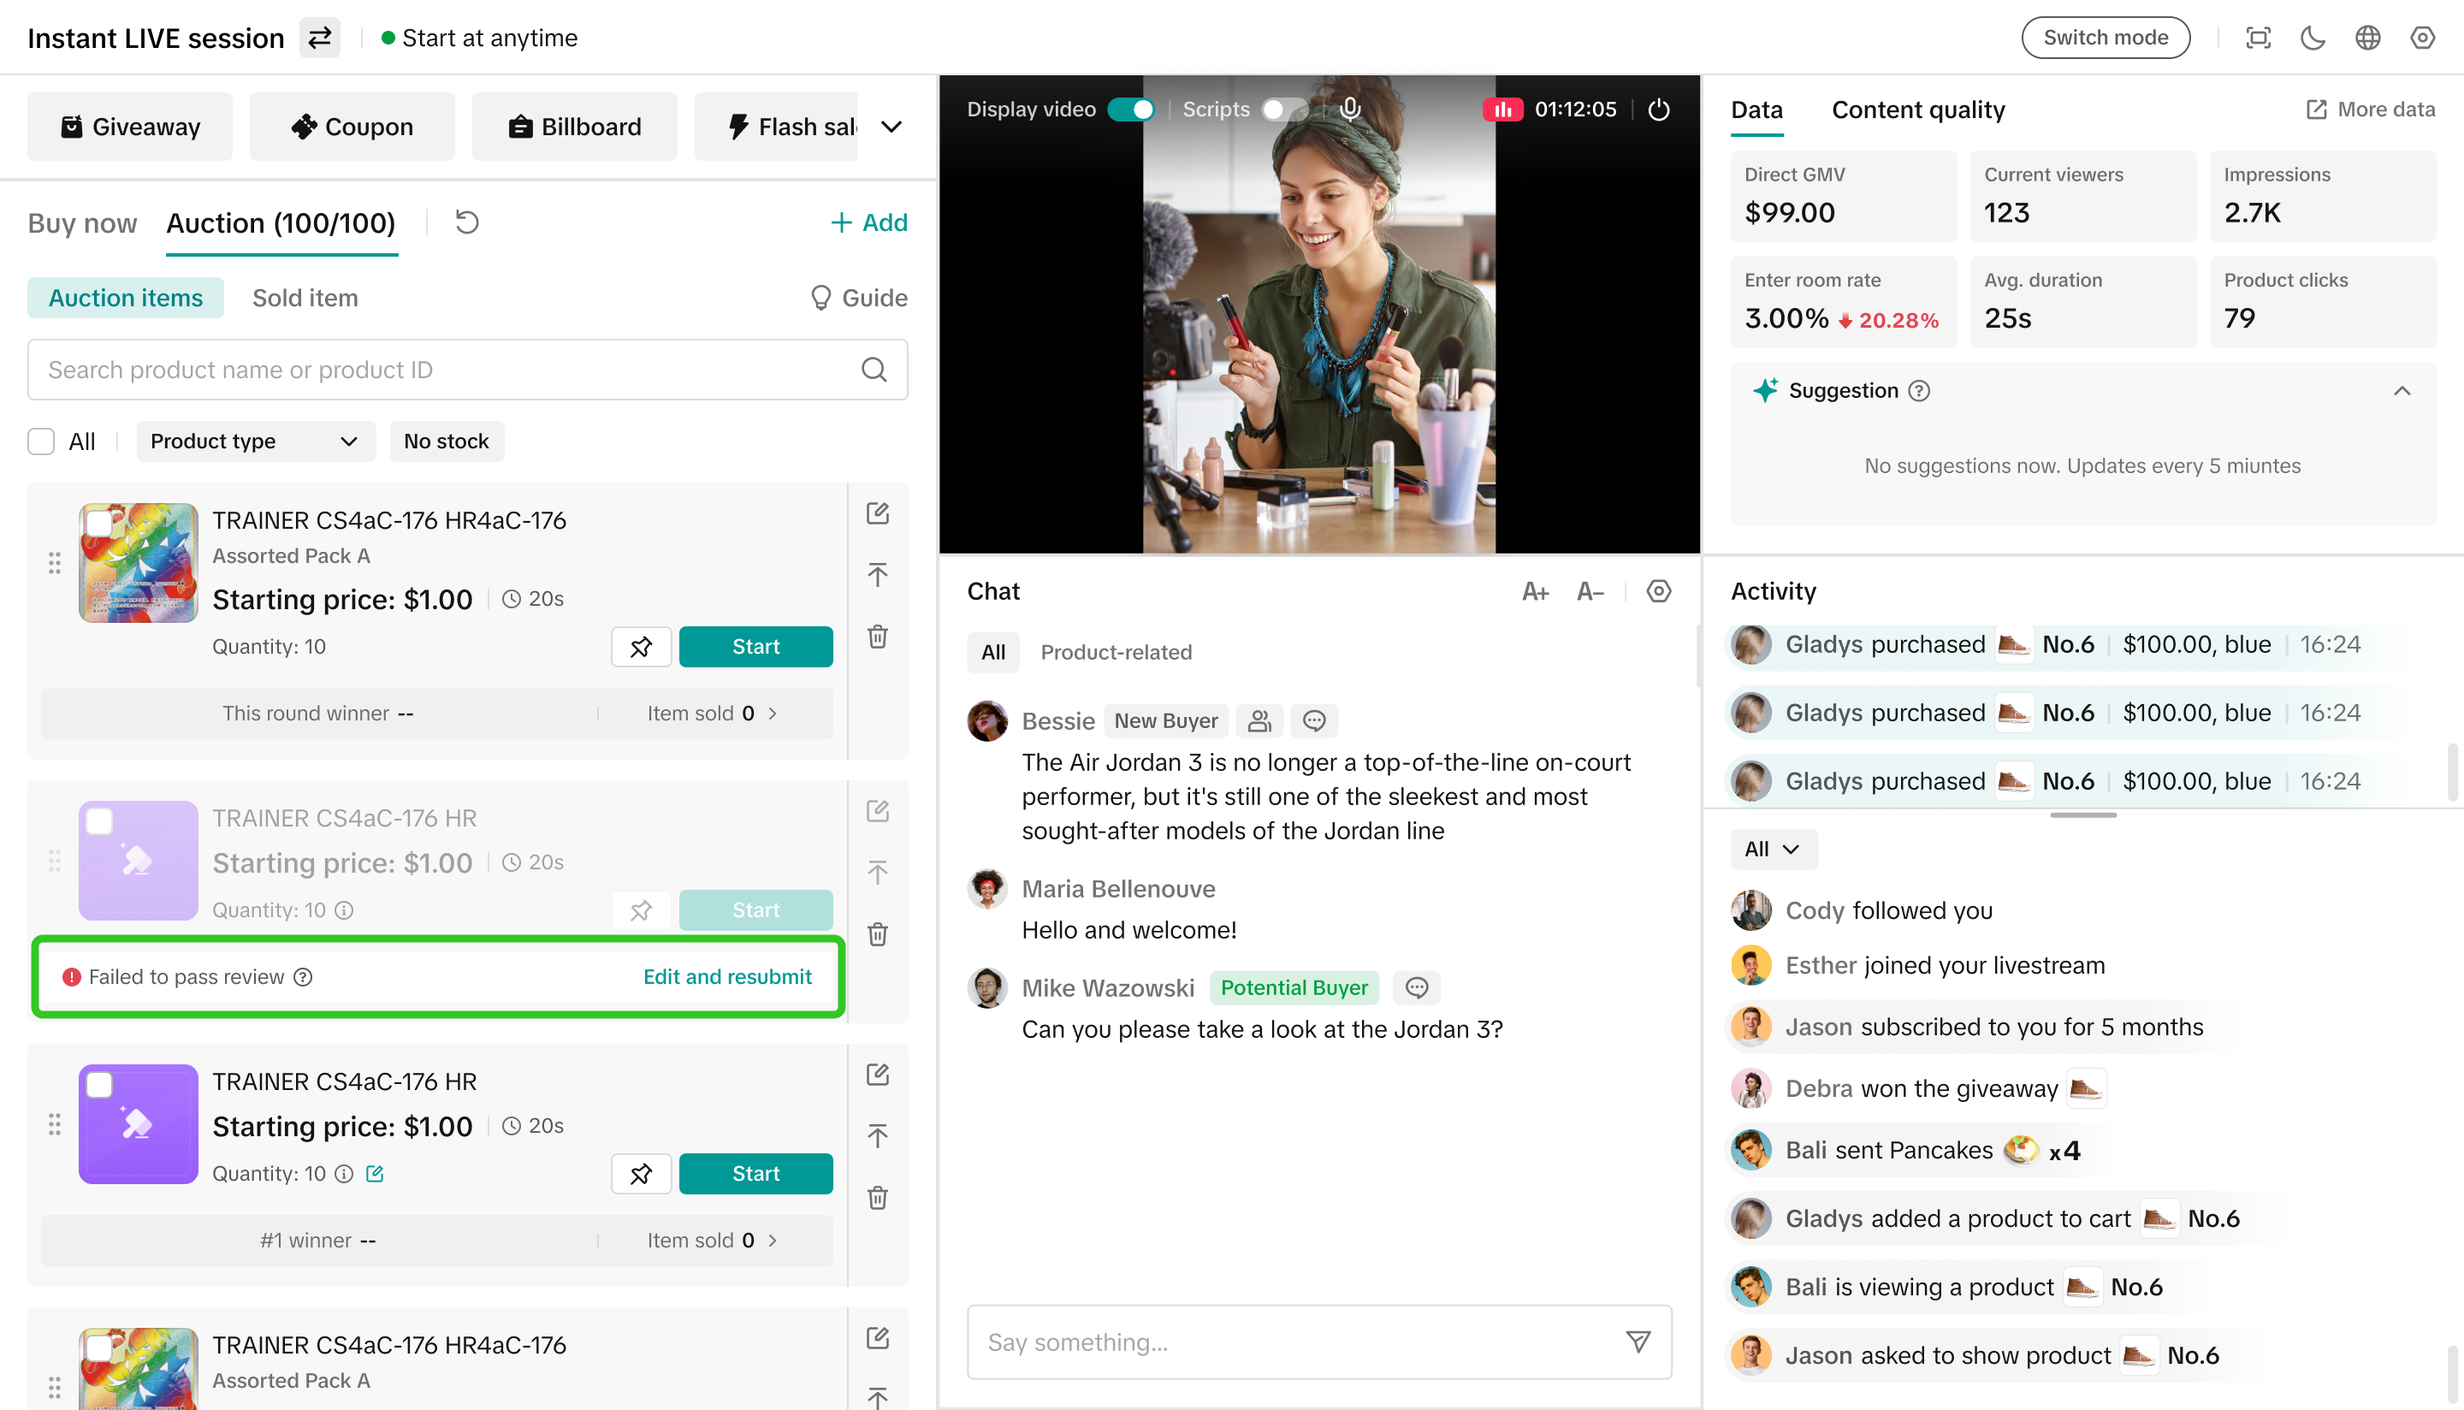
Task: Select the failed-review item checkbox
Action: pos(98,821)
